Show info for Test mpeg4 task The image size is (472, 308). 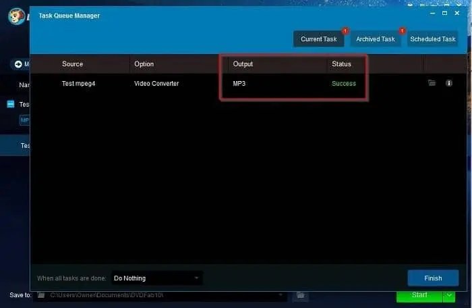449,83
